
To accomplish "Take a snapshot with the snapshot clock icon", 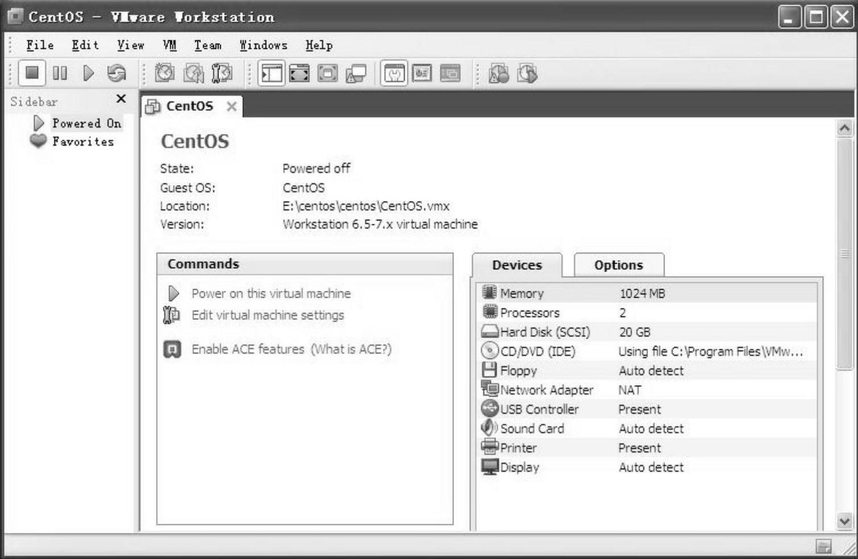I will [x=165, y=73].
